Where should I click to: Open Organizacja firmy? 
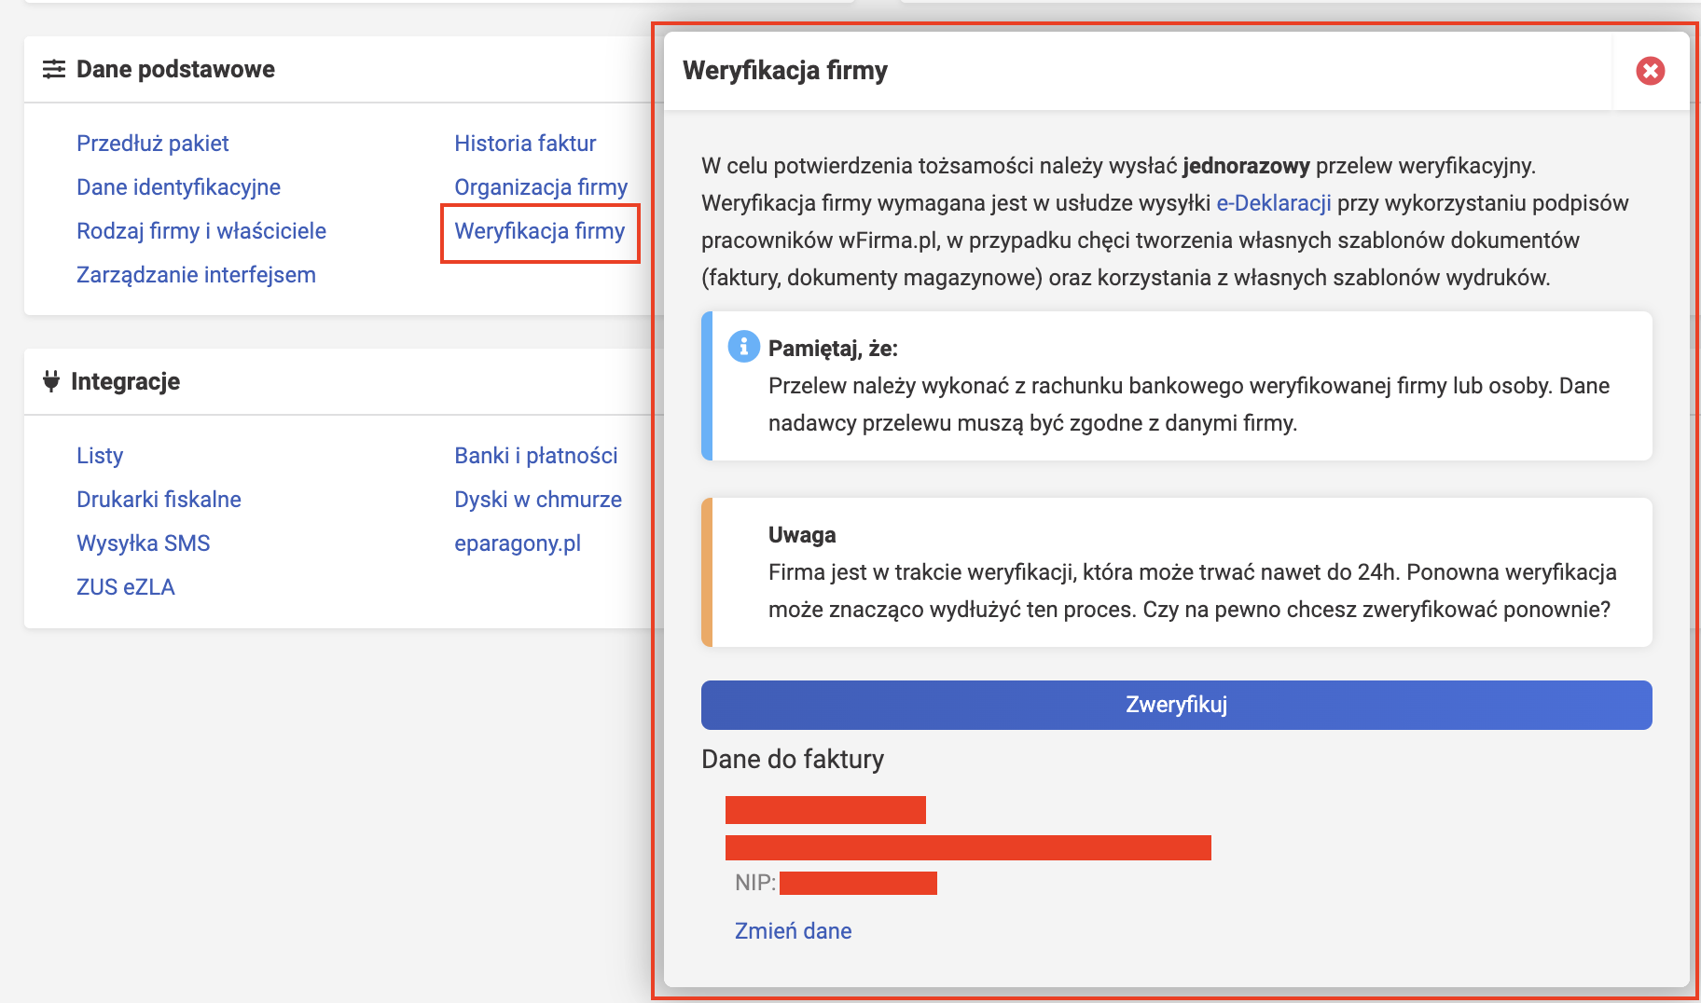(x=541, y=187)
